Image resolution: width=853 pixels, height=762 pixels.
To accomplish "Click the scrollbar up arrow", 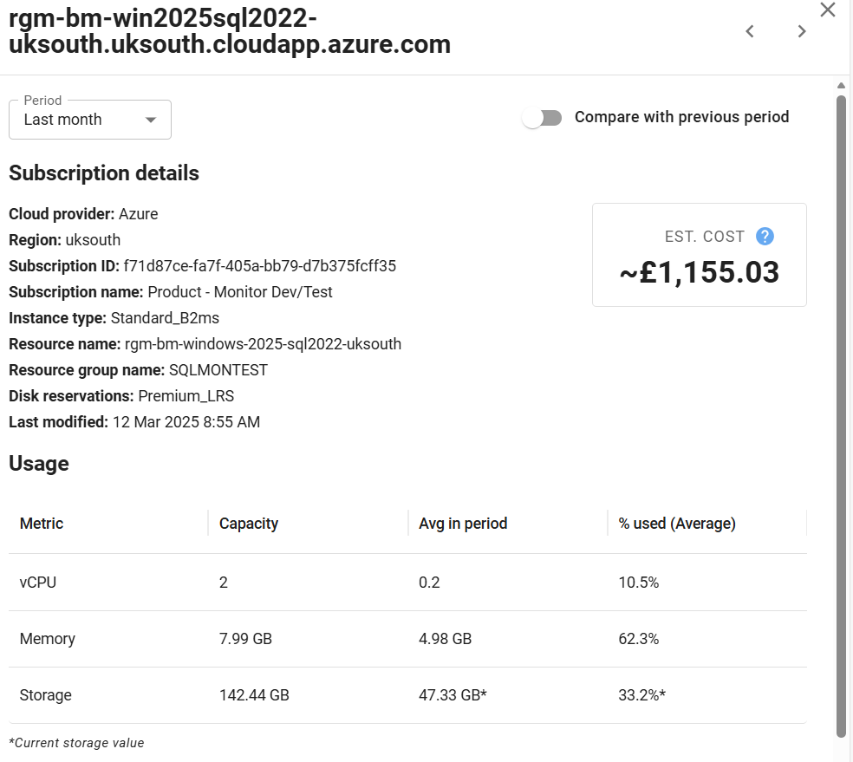I will (841, 85).
